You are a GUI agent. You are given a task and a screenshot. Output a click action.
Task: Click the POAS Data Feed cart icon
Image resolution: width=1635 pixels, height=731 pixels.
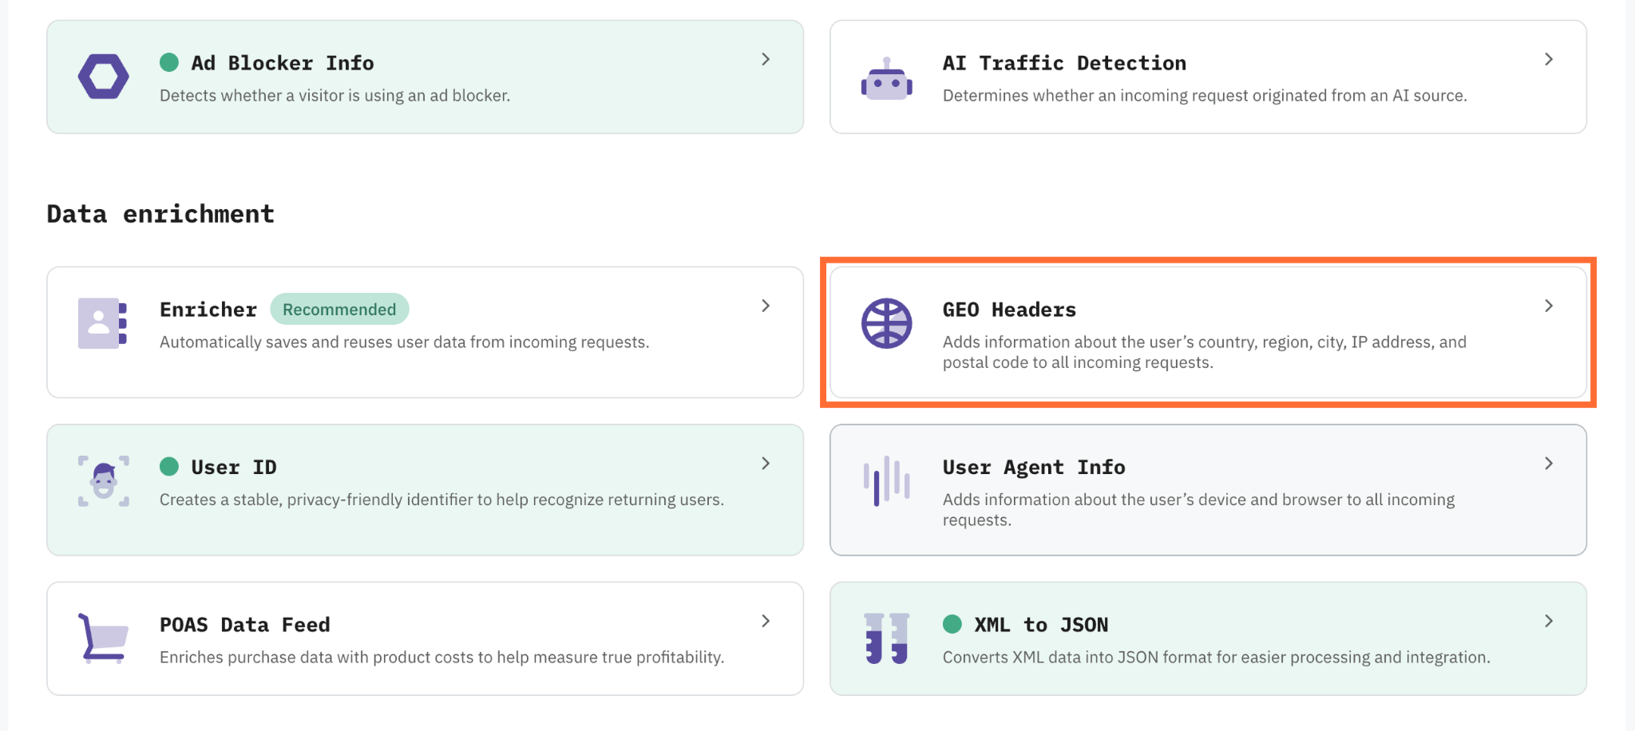[104, 638]
